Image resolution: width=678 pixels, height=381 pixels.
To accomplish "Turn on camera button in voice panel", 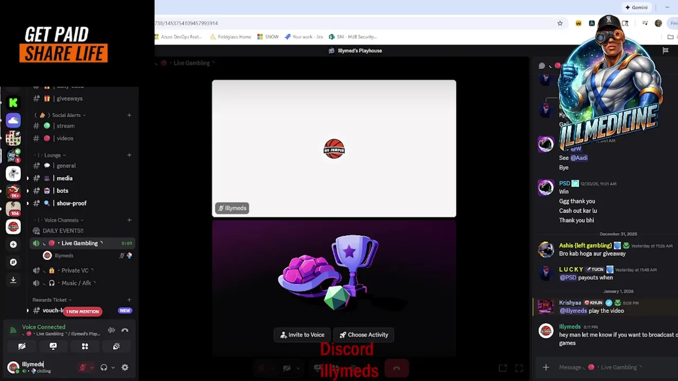I will pyautogui.click(x=22, y=346).
